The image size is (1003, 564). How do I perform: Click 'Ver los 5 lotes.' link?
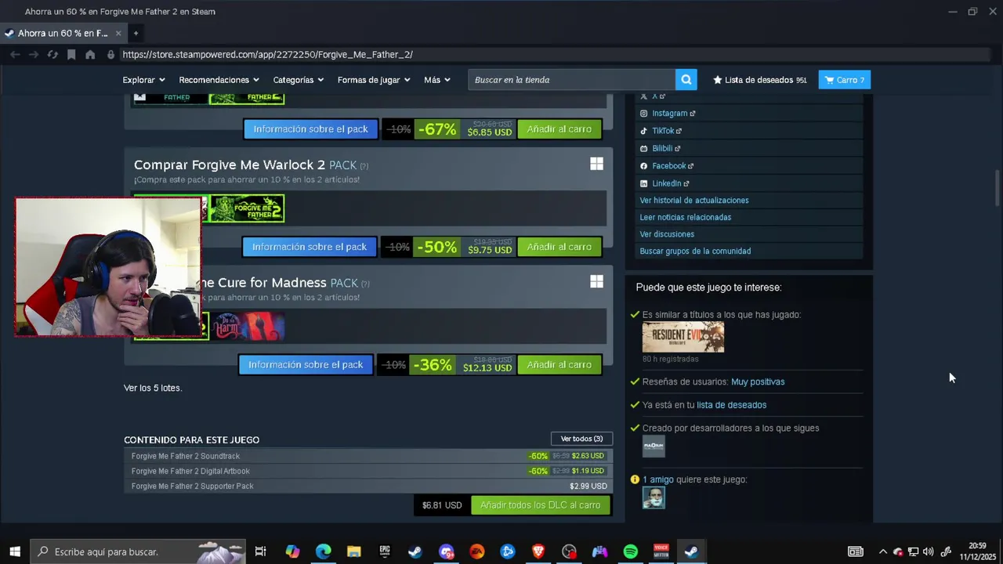click(153, 388)
